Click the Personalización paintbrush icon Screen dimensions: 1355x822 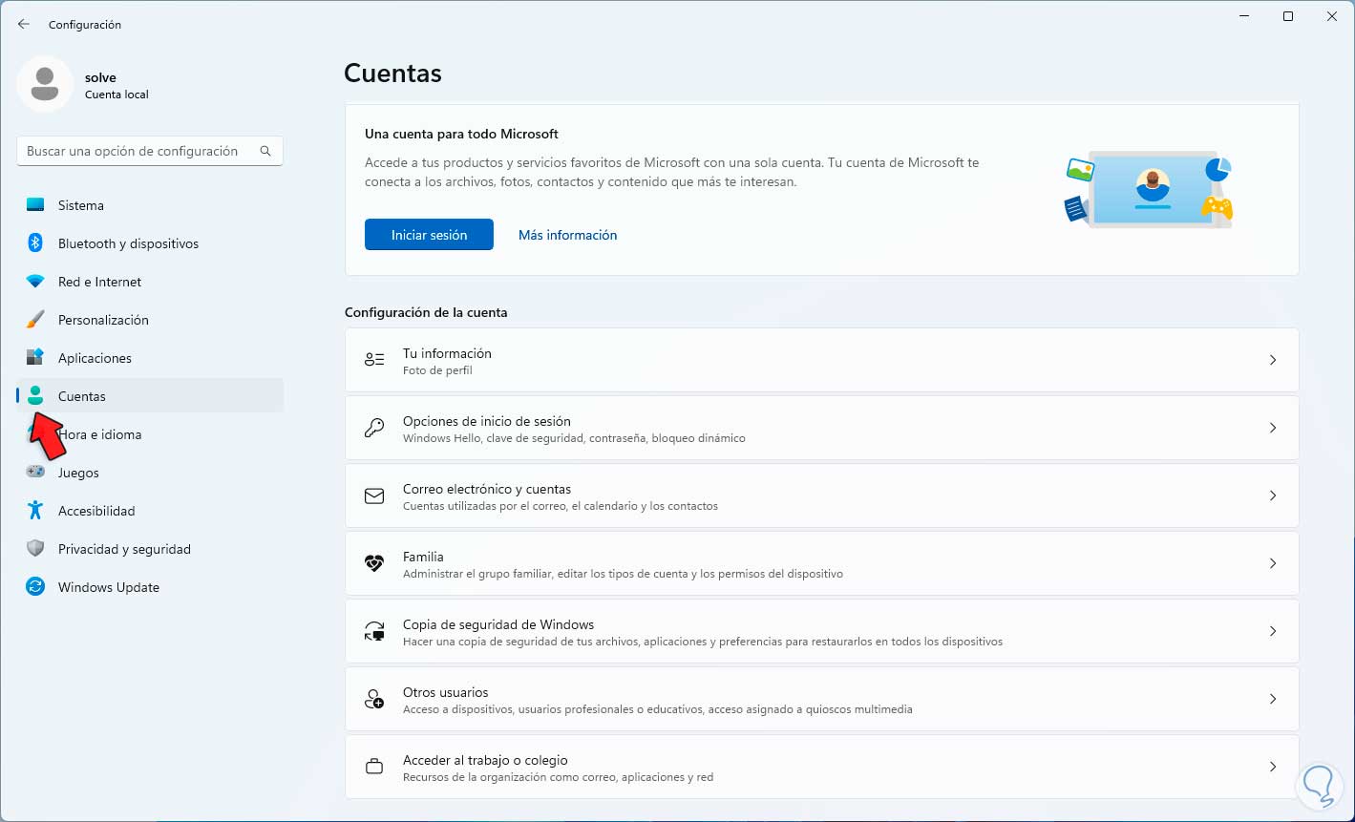point(35,320)
